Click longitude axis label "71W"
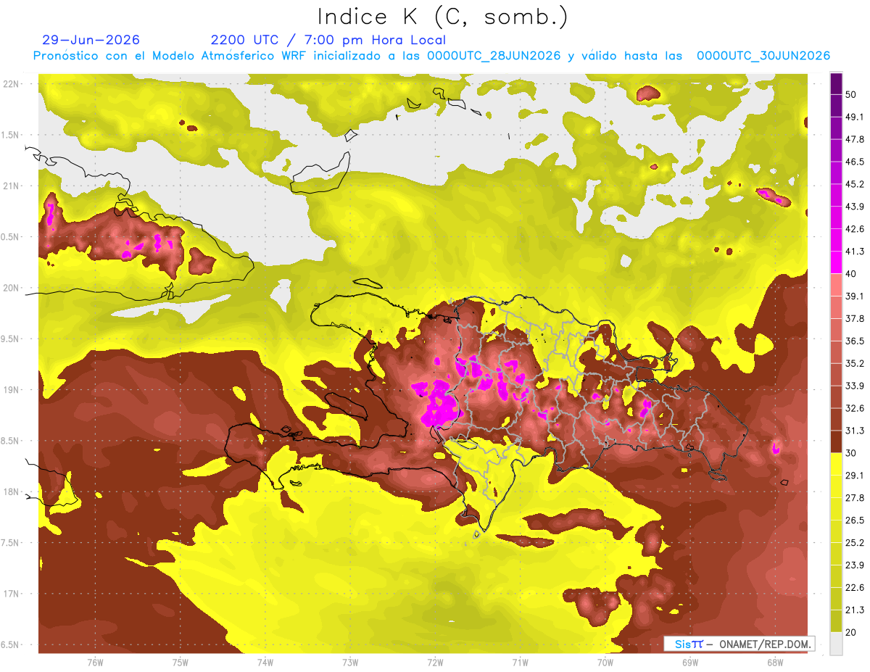The height and width of the screenshot is (672, 870). [x=520, y=663]
